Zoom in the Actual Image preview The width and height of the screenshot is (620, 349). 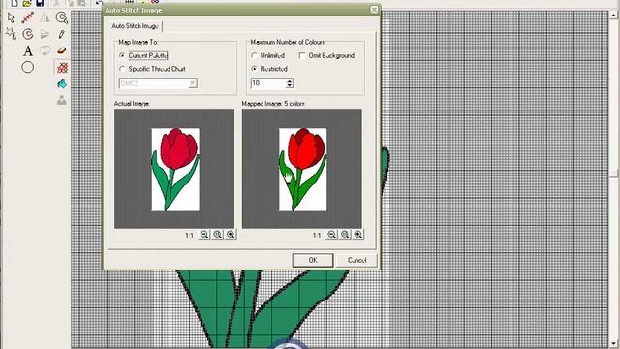coord(231,235)
